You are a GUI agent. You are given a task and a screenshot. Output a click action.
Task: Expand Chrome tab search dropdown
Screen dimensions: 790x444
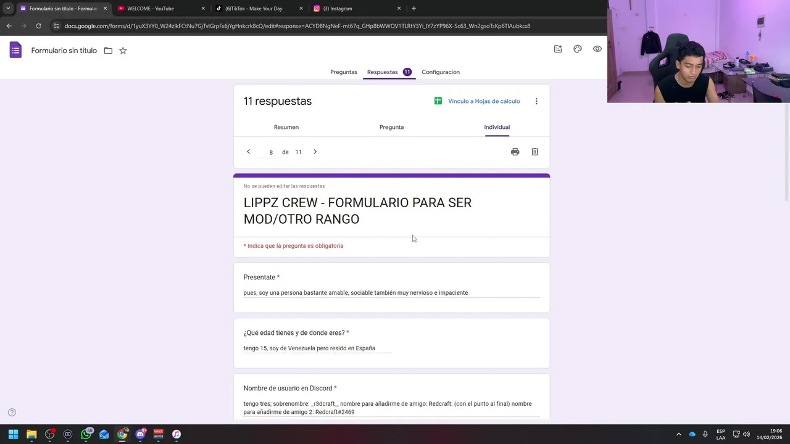pyautogui.click(x=8, y=9)
